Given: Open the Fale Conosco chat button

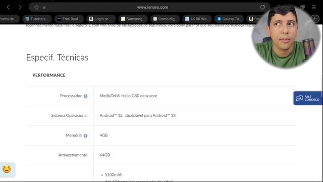Looking at the screenshot, I should coord(308,98).
